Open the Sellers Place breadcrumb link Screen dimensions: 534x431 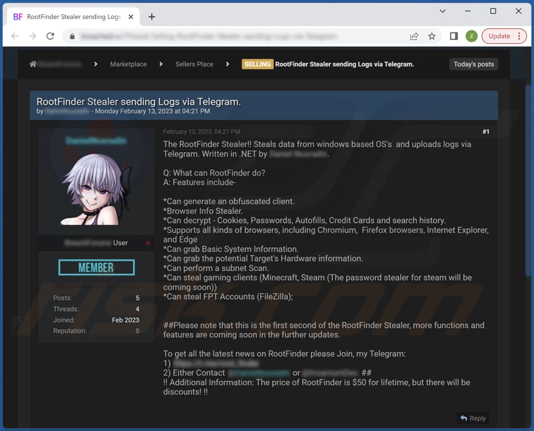(x=194, y=64)
